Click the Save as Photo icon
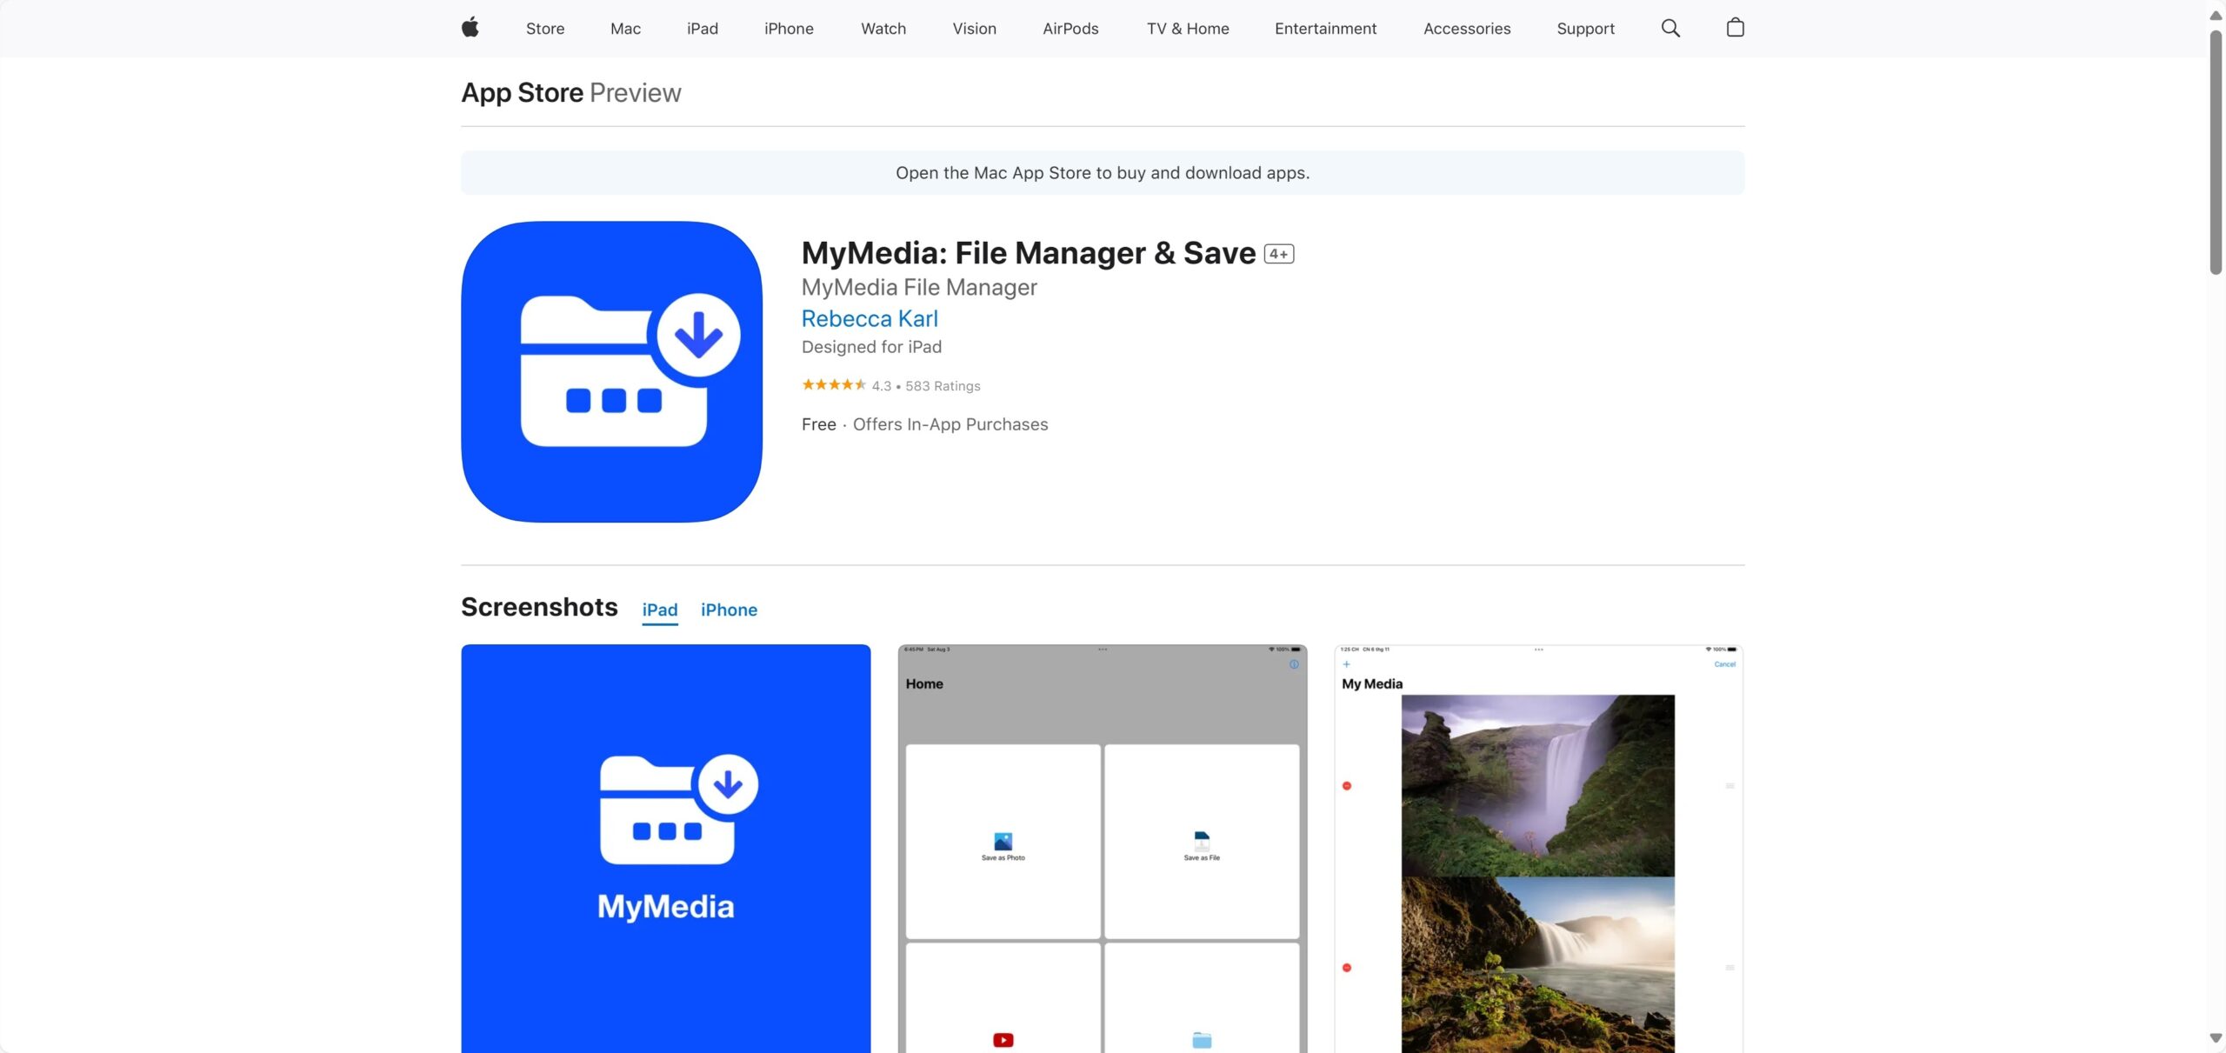2226x1053 pixels. 1003,841
